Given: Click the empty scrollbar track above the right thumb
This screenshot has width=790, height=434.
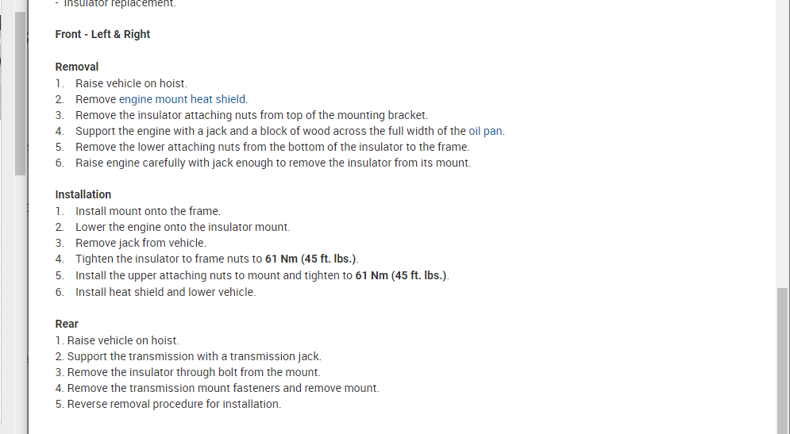Looking at the screenshot, I should pyautogui.click(x=783, y=143).
